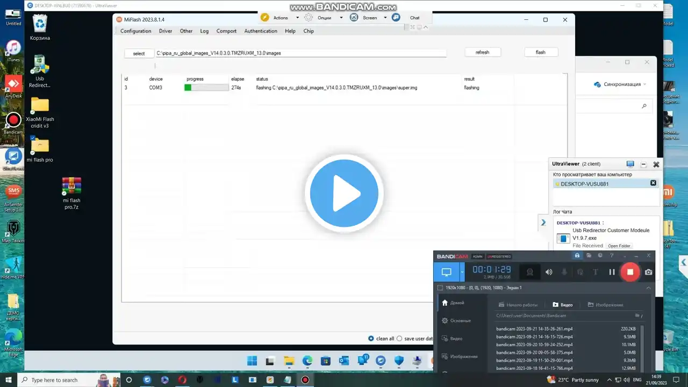Switch to Bandicam Изображения top tab
Image resolution: width=688 pixels, height=387 pixels.
pos(605,305)
